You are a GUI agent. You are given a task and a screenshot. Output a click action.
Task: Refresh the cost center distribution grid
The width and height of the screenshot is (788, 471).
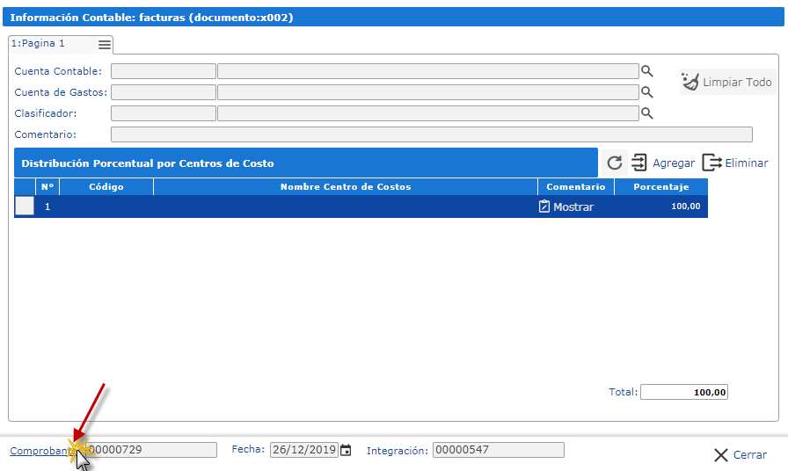[615, 163]
